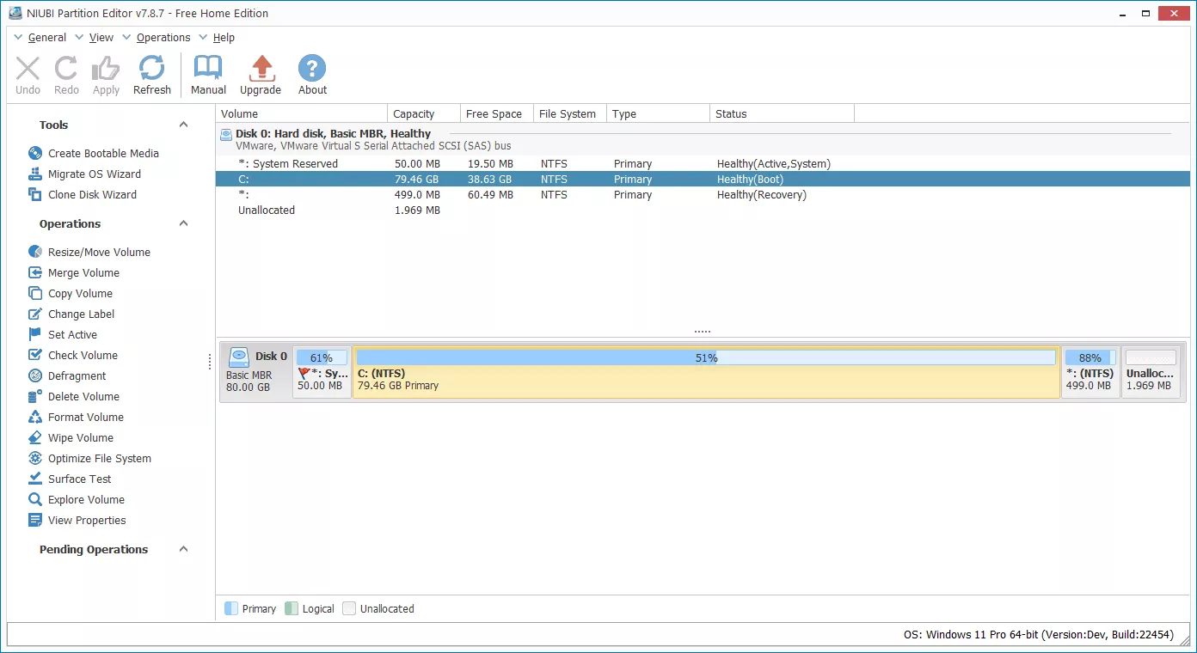
Task: Click Healthy(Active,System) status cell
Action: (774, 163)
